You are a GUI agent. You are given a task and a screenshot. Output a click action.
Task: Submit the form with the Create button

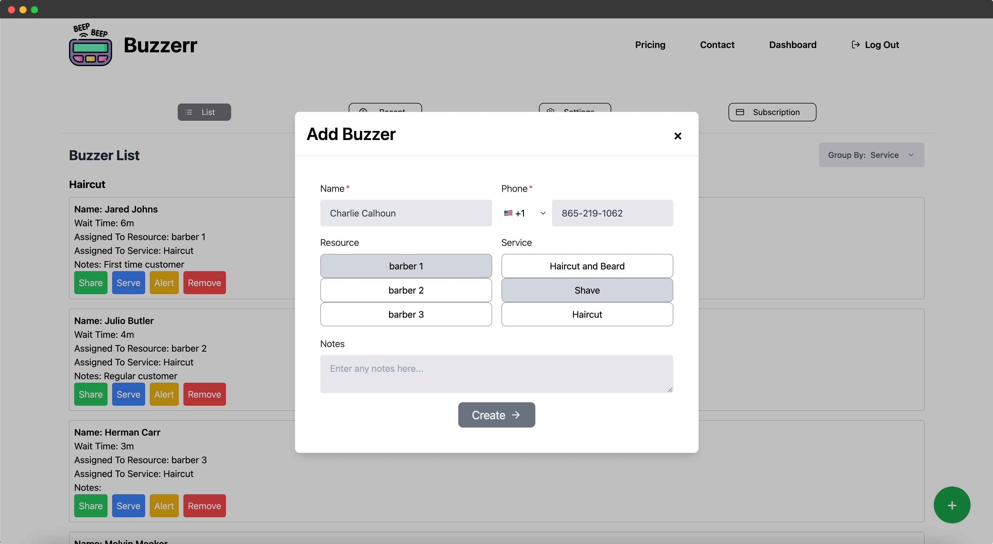point(496,415)
